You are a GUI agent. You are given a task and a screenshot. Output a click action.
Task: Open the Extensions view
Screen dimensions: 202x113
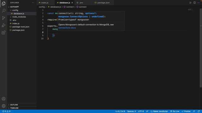pyautogui.click(x=3, y=33)
